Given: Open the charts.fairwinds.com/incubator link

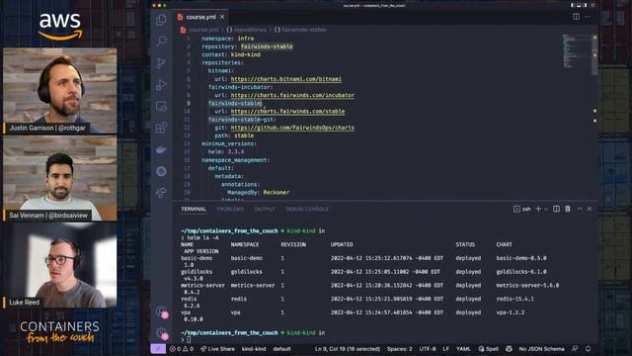Looking at the screenshot, I should pos(292,95).
